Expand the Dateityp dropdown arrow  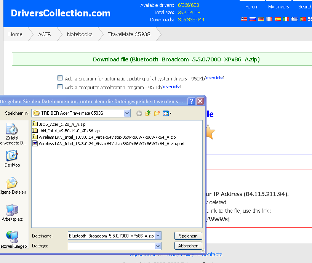(x=158, y=246)
